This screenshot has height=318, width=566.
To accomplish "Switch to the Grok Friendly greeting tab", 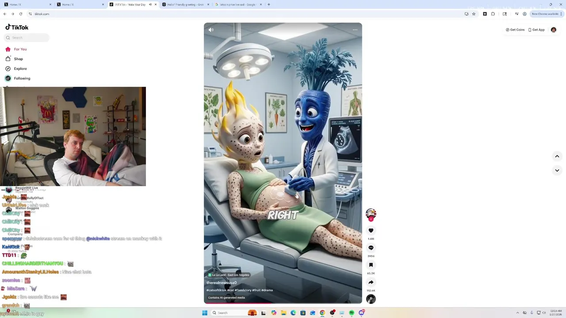I will pos(186,4).
